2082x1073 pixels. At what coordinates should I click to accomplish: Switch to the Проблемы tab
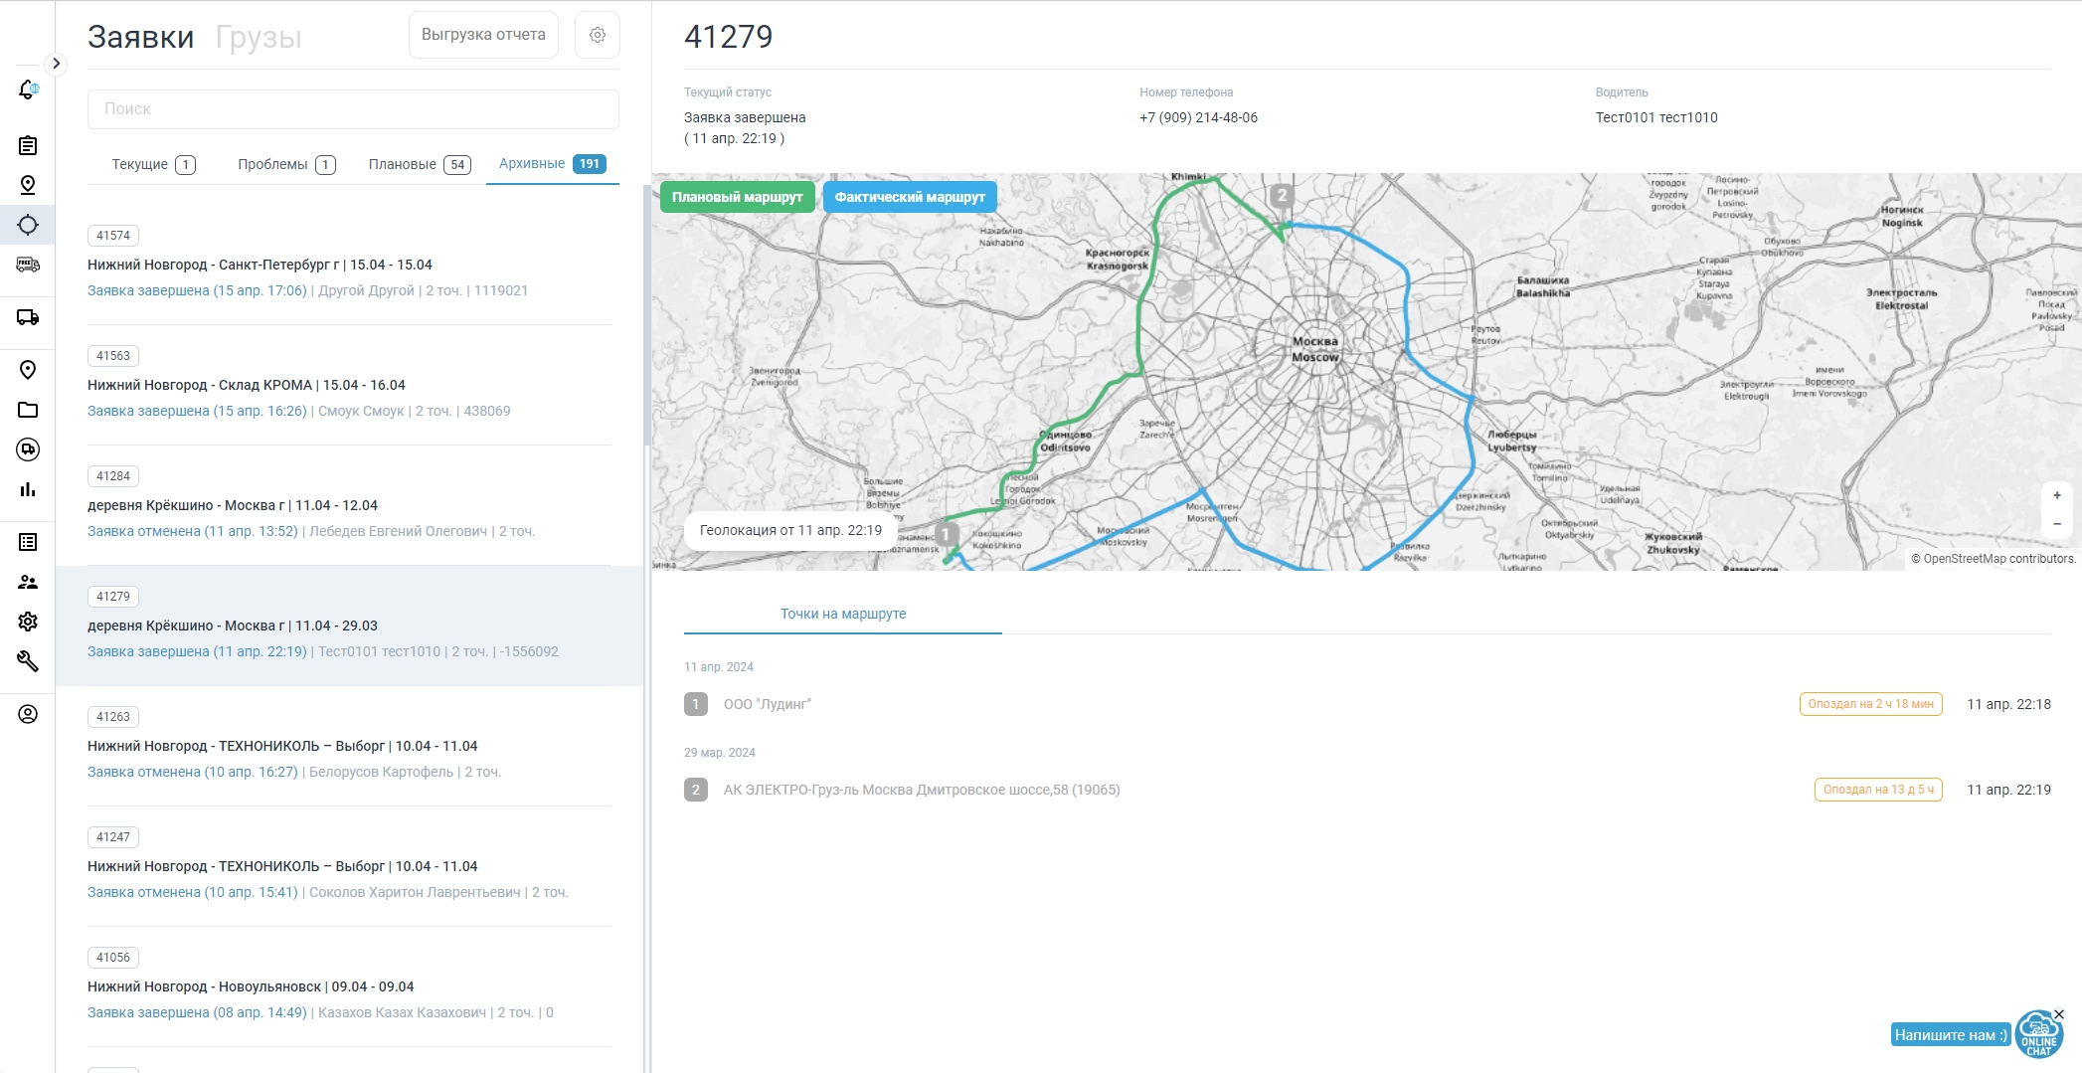pyautogui.click(x=286, y=164)
